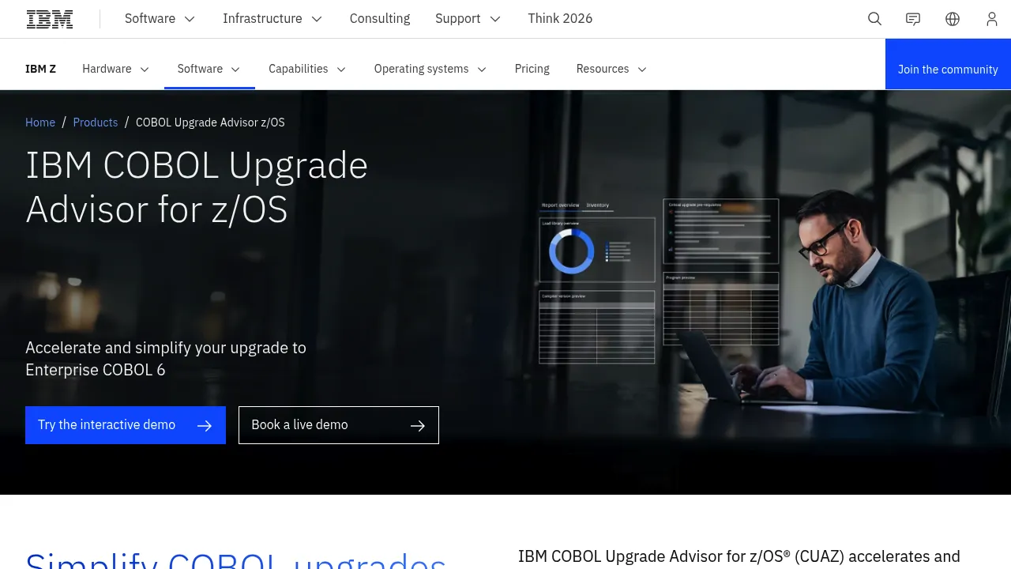1011x569 pixels.
Task: Click arrow on Book a live demo
Action: (x=418, y=426)
